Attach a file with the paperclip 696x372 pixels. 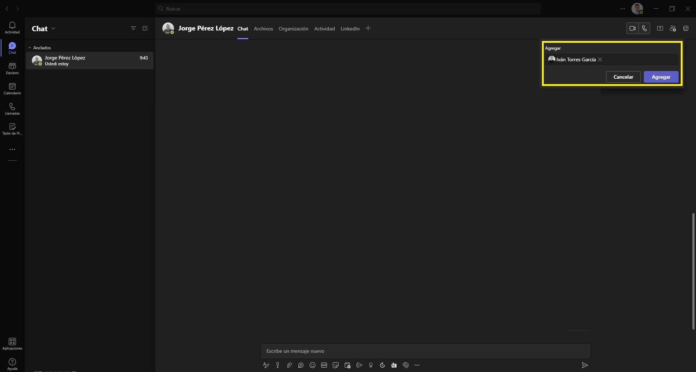coord(289,365)
